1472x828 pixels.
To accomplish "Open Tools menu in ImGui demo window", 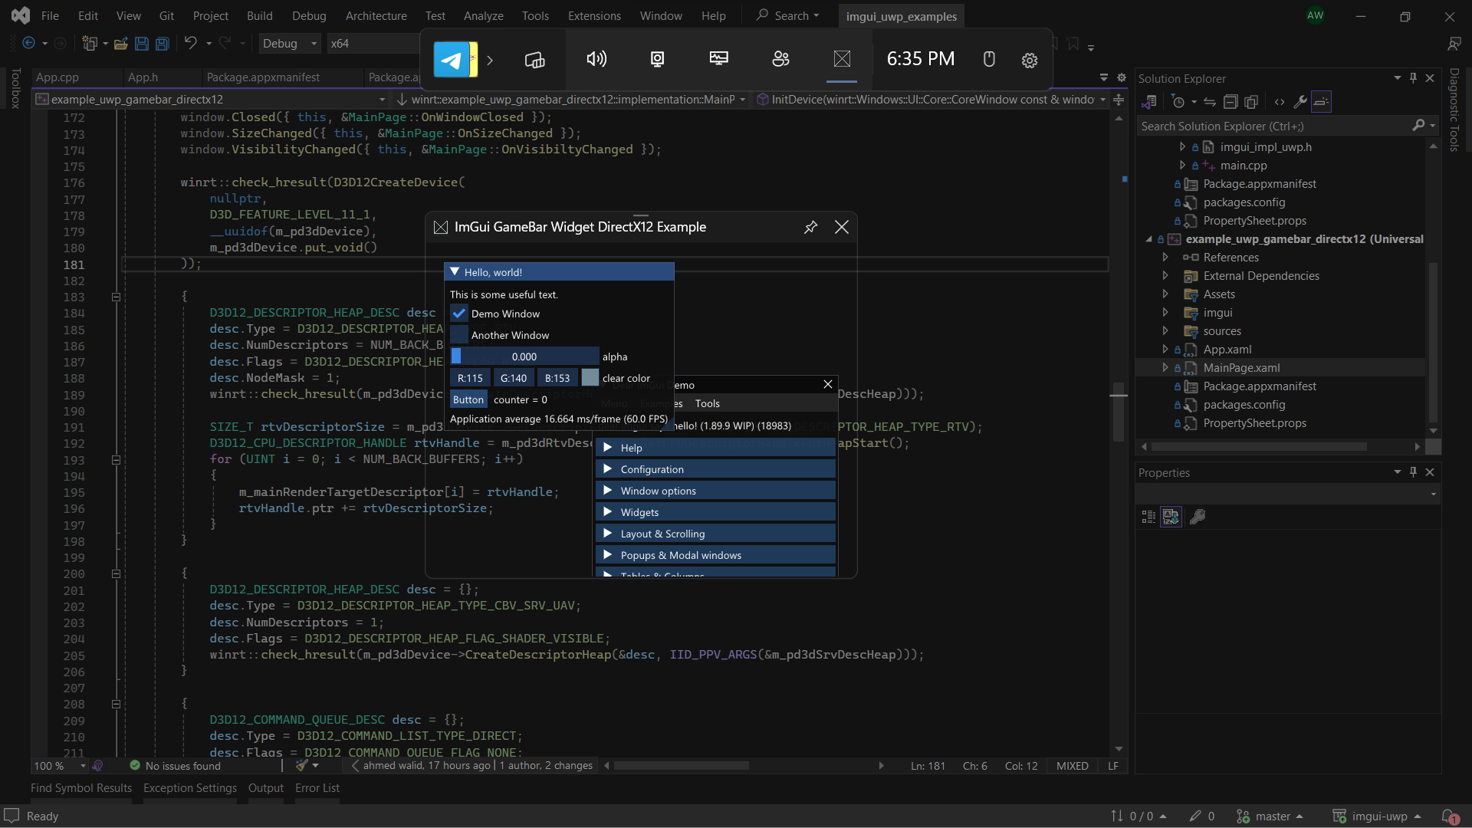I will click(x=707, y=403).
